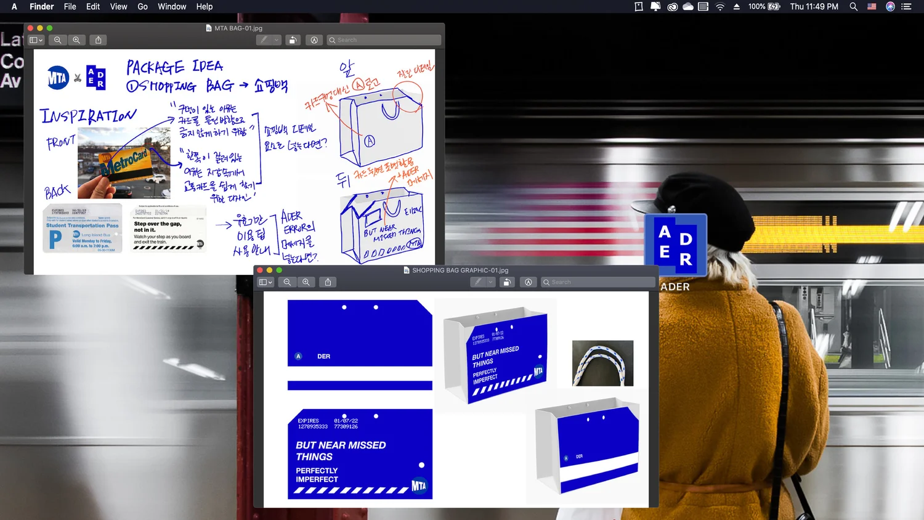This screenshot has height=520, width=924.
Task: Open the View menu
Action: point(118,7)
